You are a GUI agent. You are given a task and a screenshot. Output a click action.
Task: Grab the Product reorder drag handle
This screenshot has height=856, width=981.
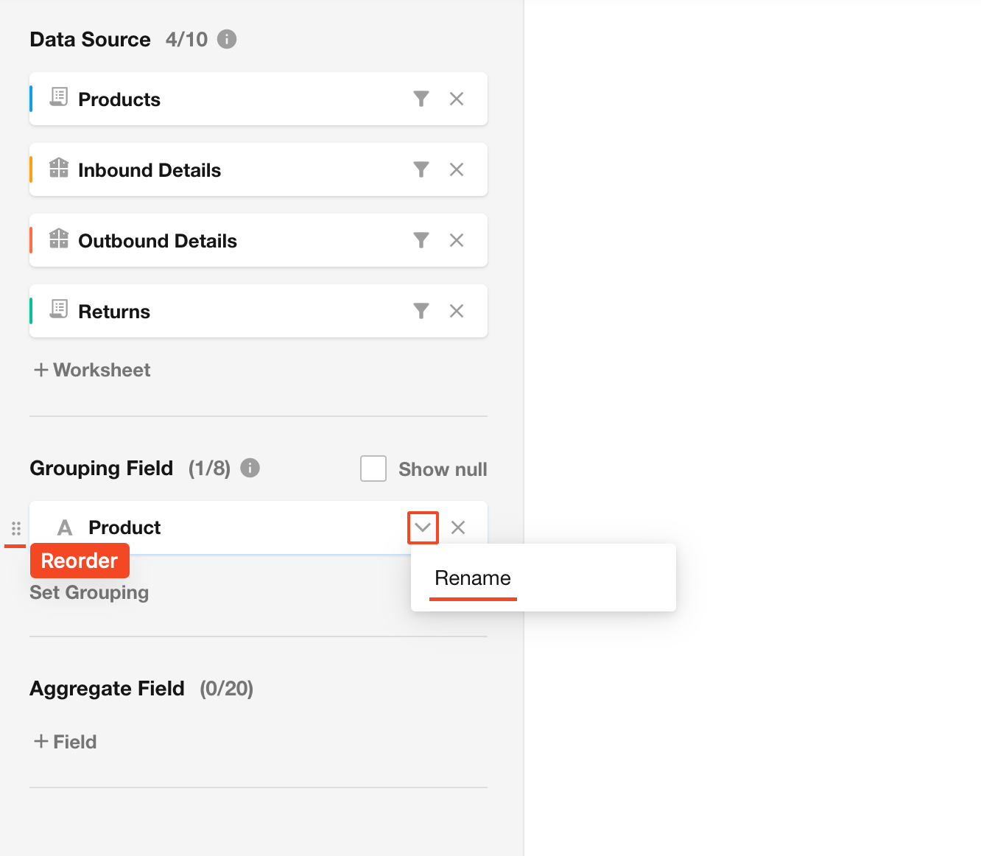click(x=16, y=528)
